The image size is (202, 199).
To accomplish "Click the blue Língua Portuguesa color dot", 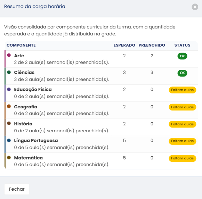I will (x=9, y=140).
